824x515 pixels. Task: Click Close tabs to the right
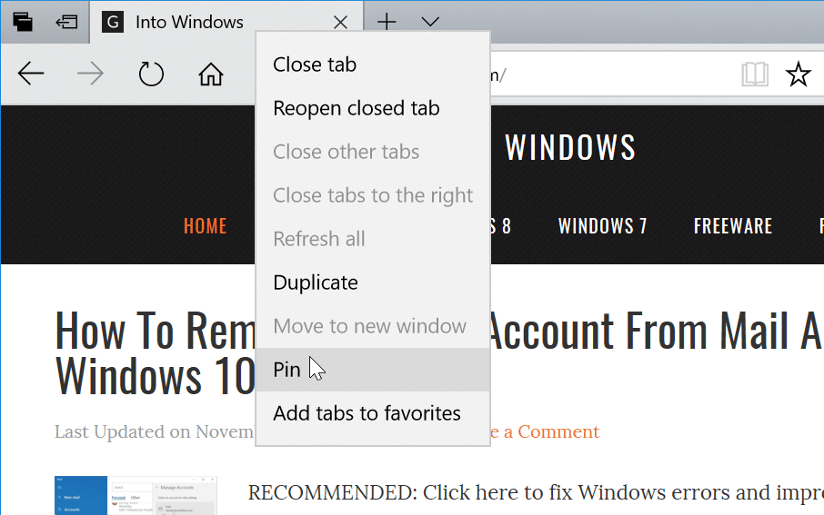(x=373, y=195)
